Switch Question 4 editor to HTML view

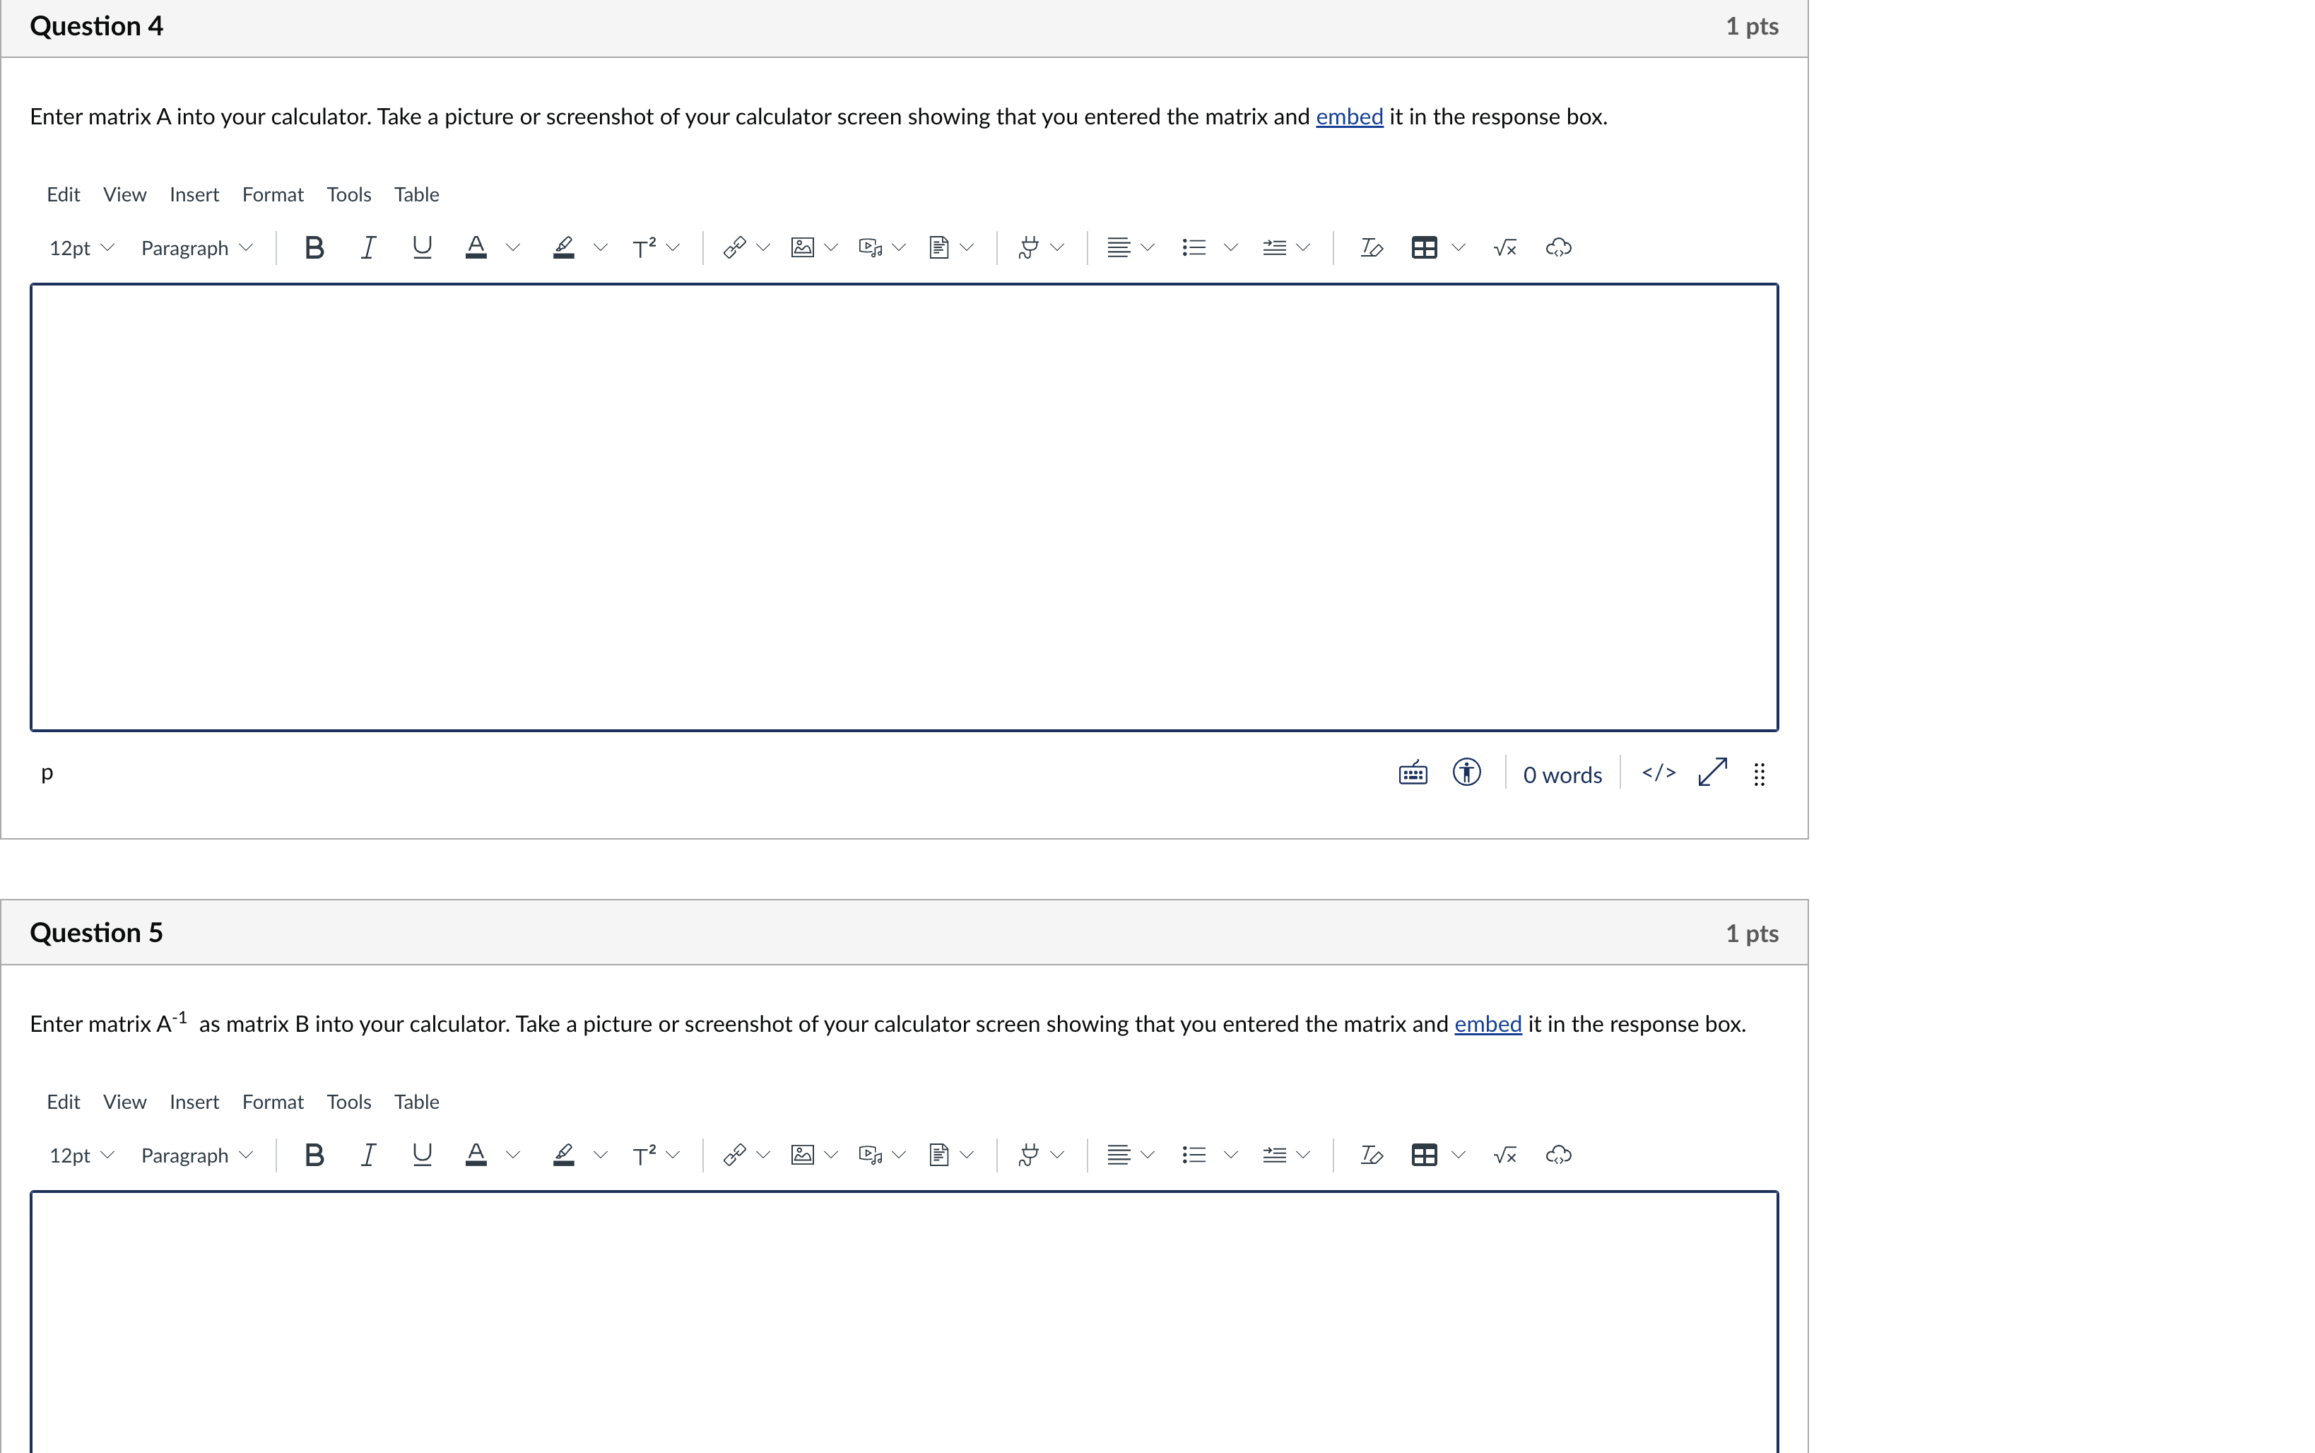pos(1659,772)
